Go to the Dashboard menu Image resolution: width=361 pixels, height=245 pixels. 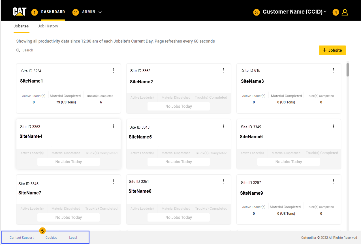(x=53, y=12)
